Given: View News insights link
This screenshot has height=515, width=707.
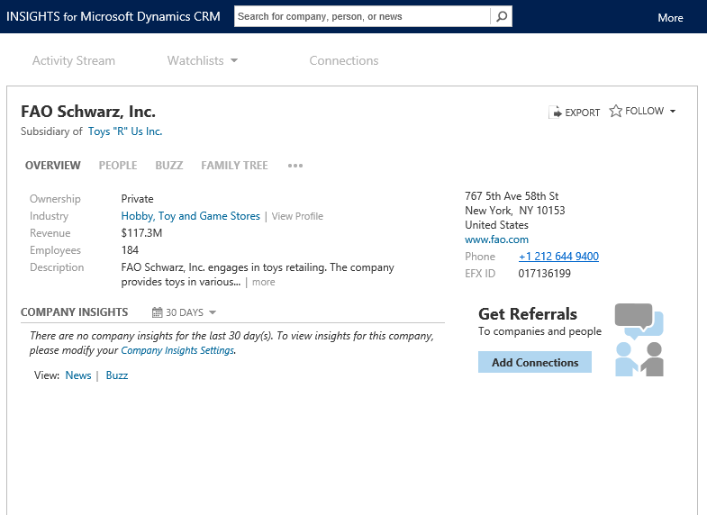Looking at the screenshot, I should tap(78, 375).
